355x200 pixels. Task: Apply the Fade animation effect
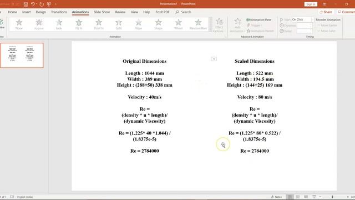point(59,24)
